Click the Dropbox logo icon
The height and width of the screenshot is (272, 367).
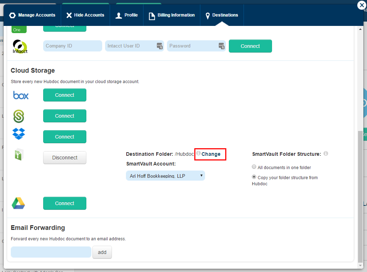point(19,134)
